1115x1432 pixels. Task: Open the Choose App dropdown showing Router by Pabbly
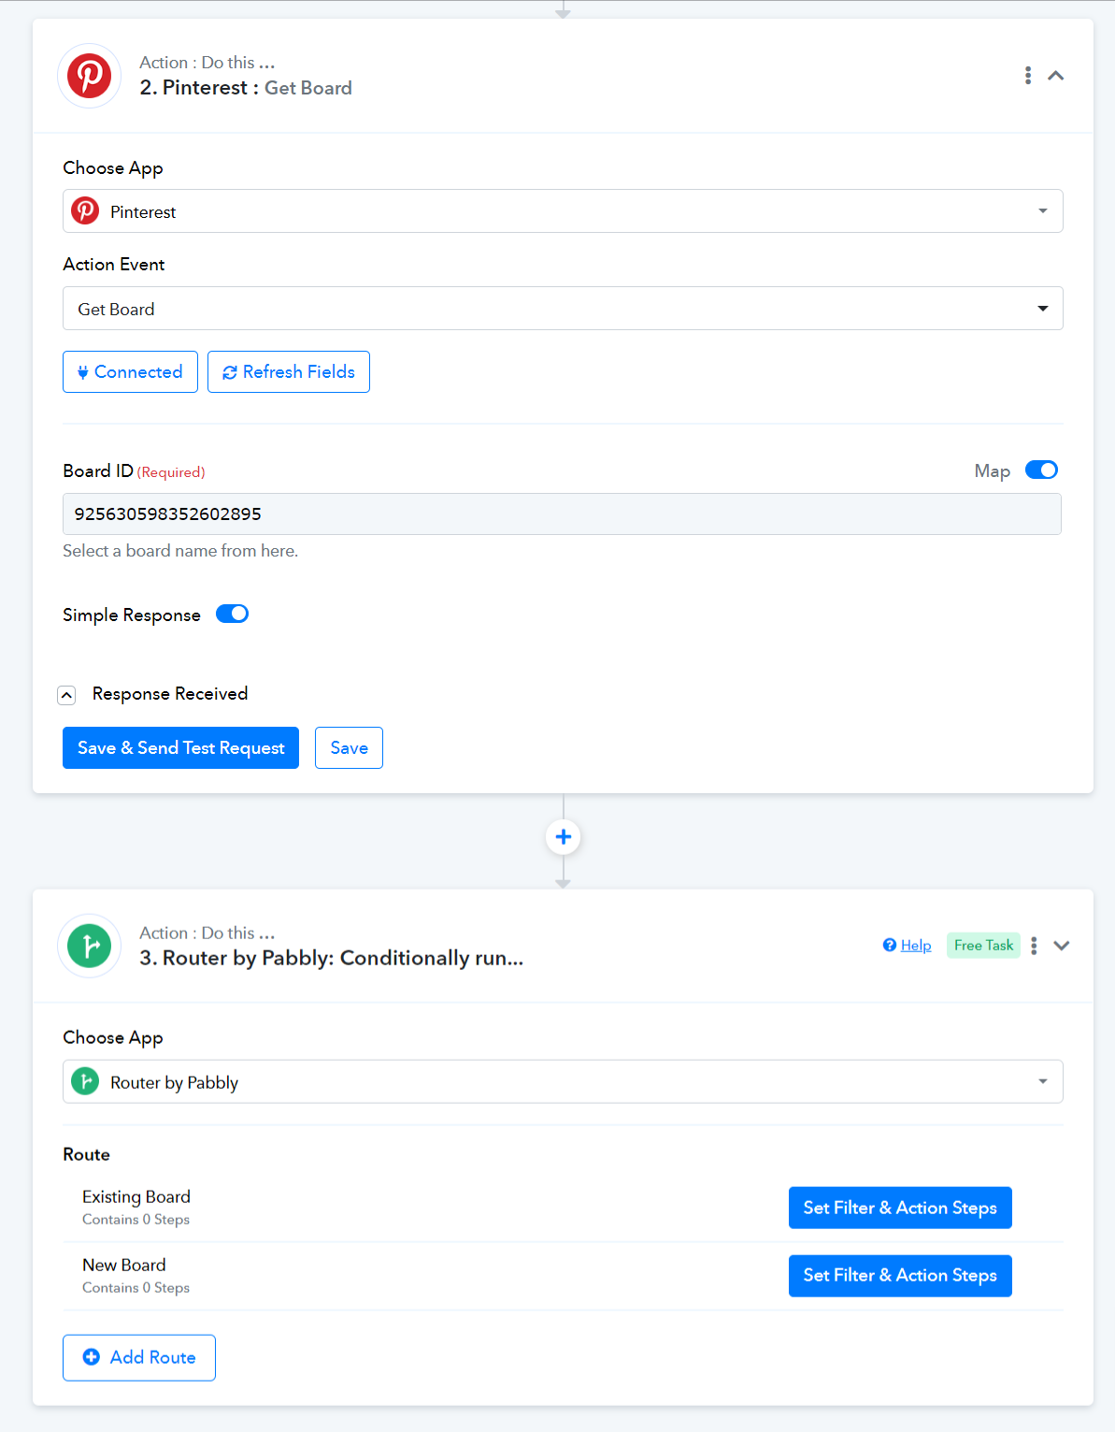(x=563, y=1082)
